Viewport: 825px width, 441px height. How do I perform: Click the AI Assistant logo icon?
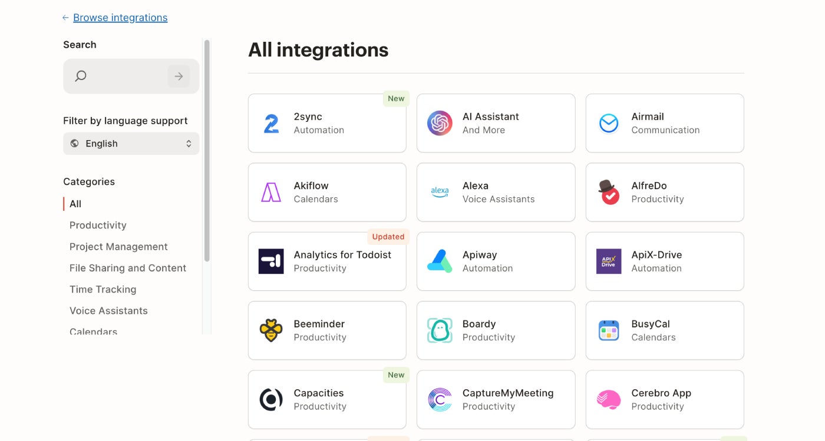click(440, 123)
